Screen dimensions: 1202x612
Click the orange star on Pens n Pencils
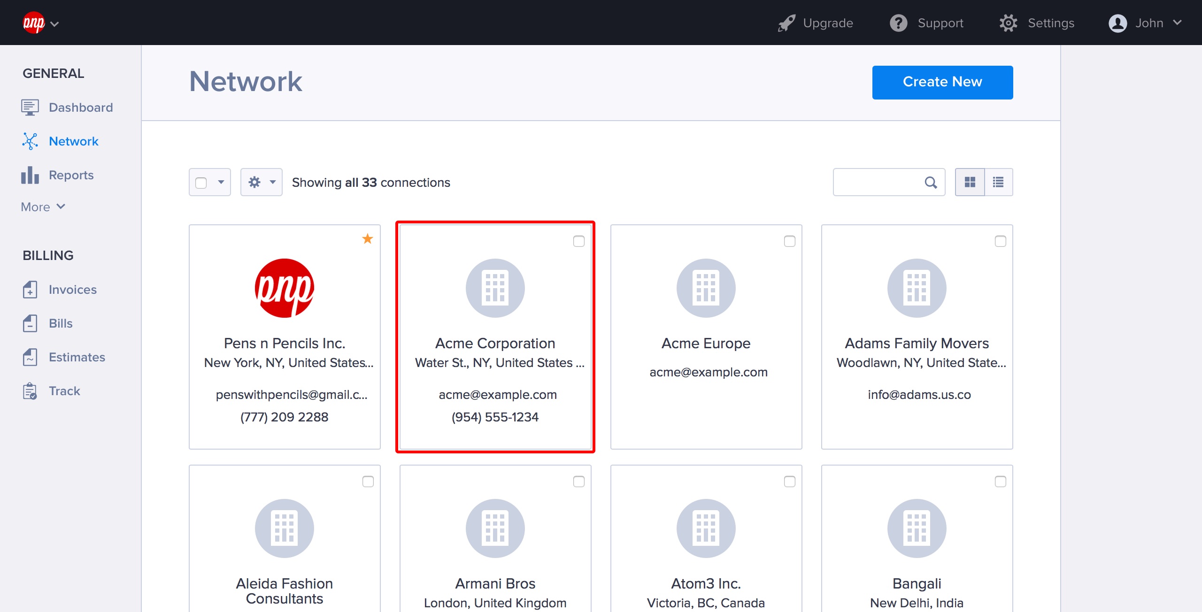pyautogui.click(x=368, y=239)
